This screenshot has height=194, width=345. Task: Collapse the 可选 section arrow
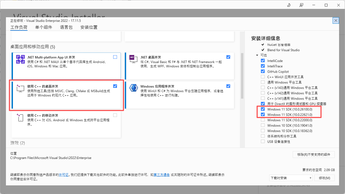[x=257, y=55]
